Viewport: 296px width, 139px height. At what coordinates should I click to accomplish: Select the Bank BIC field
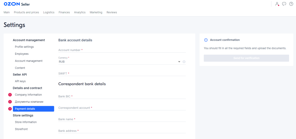pyautogui.click(x=122, y=96)
